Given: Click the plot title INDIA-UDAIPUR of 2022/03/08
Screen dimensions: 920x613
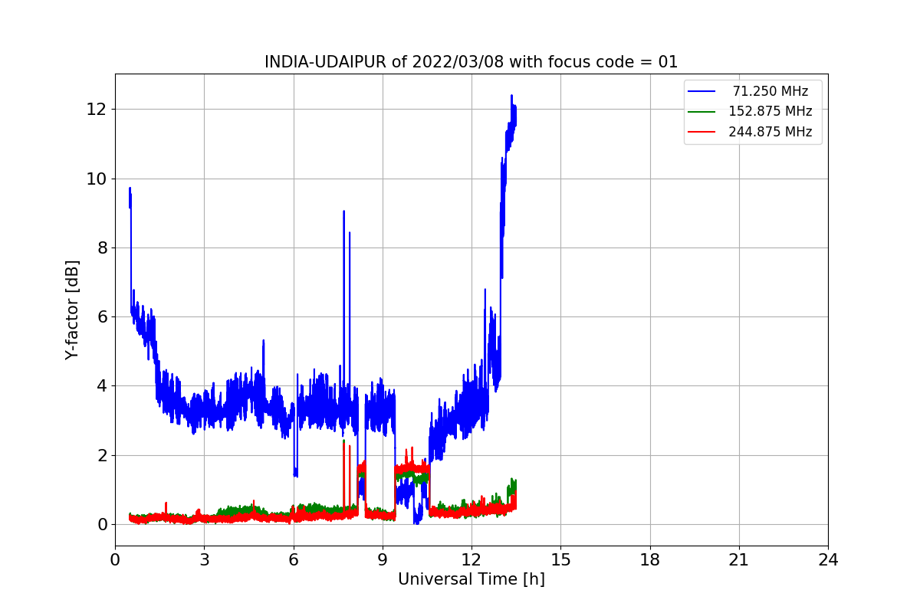Looking at the screenshot, I should (x=471, y=62).
